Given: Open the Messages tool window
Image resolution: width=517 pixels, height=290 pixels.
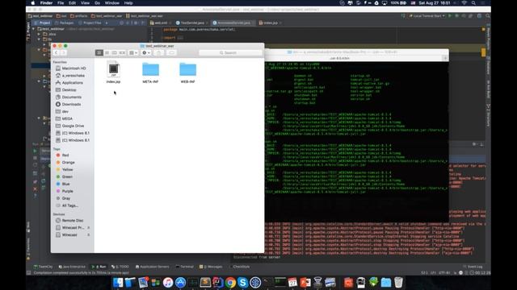Looking at the screenshot, I should point(211,267).
